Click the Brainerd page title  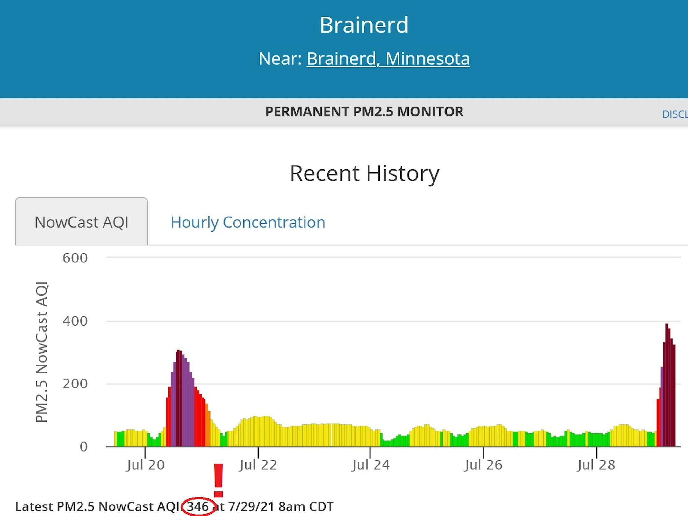click(x=364, y=25)
